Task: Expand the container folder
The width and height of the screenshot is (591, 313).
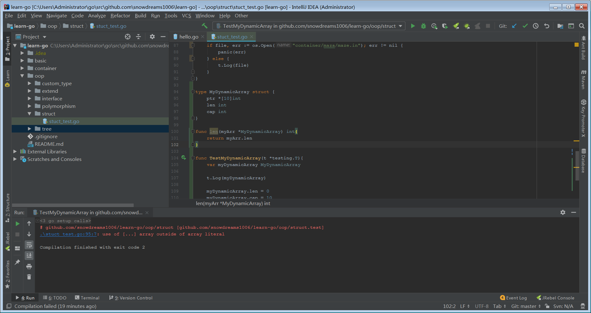Action: click(22, 68)
